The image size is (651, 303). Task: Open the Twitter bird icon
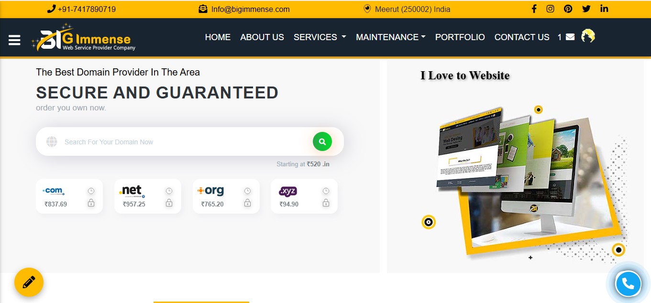586,9
